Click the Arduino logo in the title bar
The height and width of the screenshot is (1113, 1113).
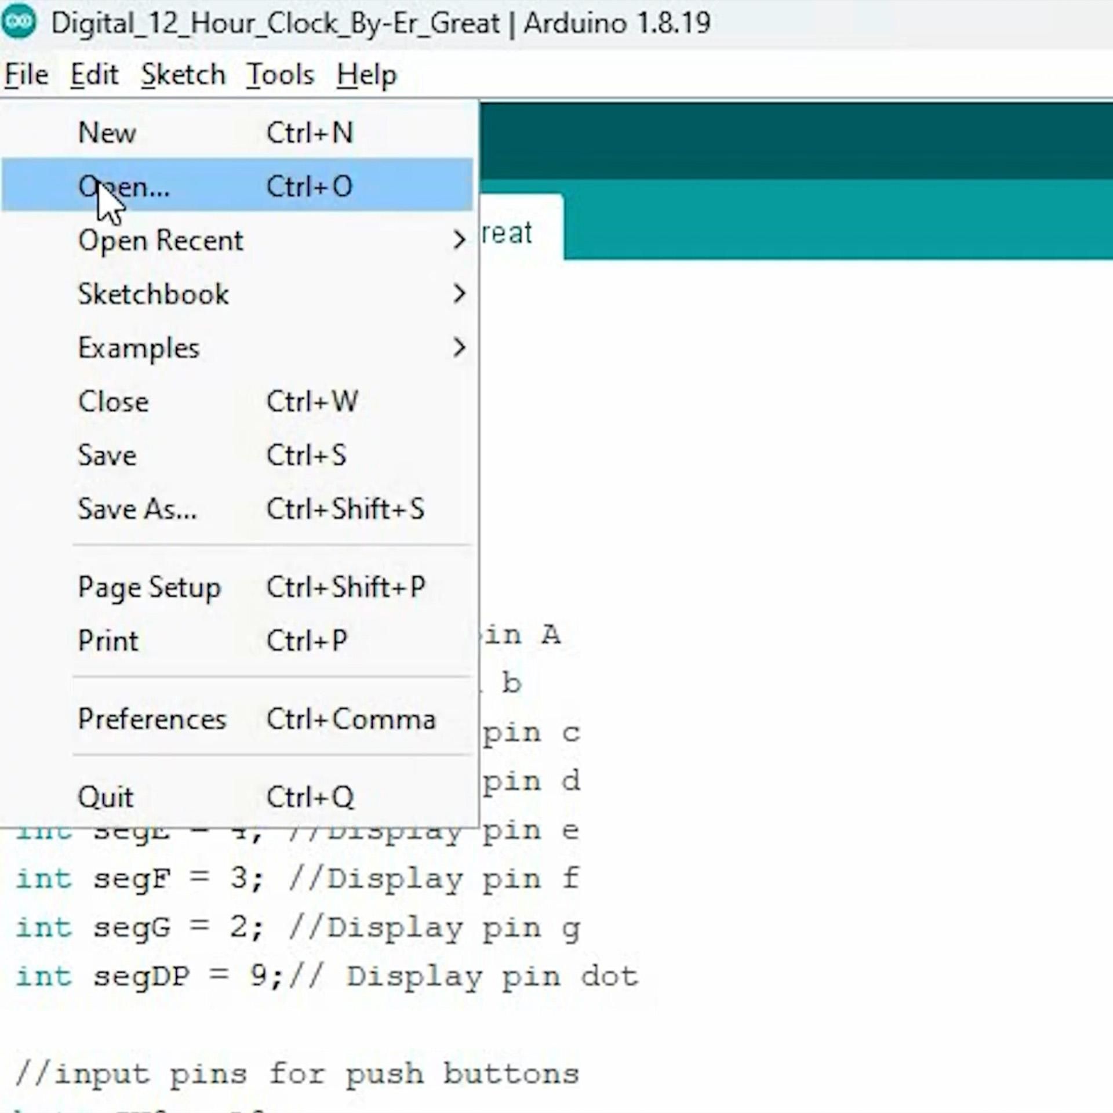(x=19, y=22)
